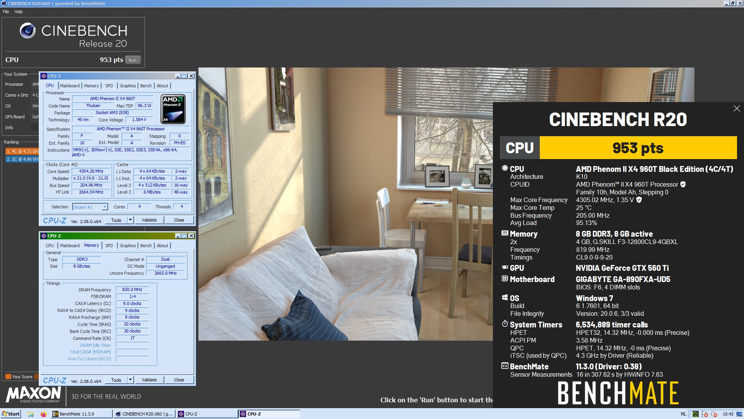This screenshot has width=744, height=419.
Task: Click the show desktop icon next to the clock
Action: [740, 414]
